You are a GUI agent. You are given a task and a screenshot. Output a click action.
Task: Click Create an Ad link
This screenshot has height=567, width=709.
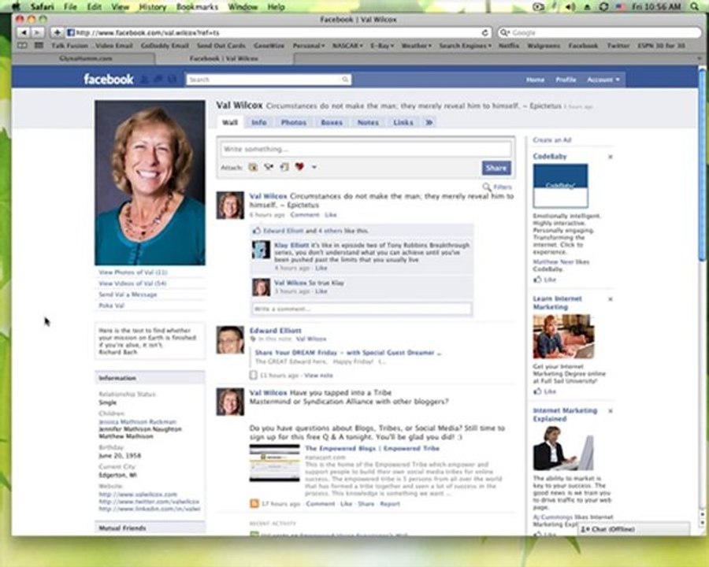point(552,140)
